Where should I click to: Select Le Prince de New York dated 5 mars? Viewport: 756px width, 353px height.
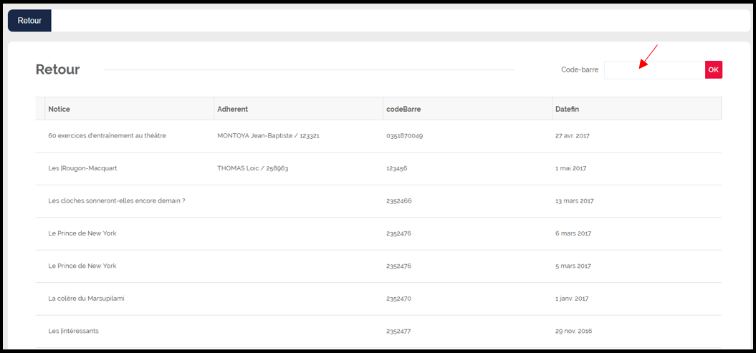pos(82,266)
